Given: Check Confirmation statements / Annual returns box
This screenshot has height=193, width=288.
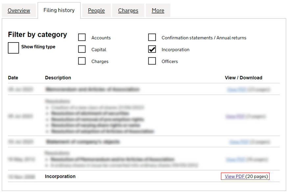Looking at the screenshot, I should coord(152,37).
